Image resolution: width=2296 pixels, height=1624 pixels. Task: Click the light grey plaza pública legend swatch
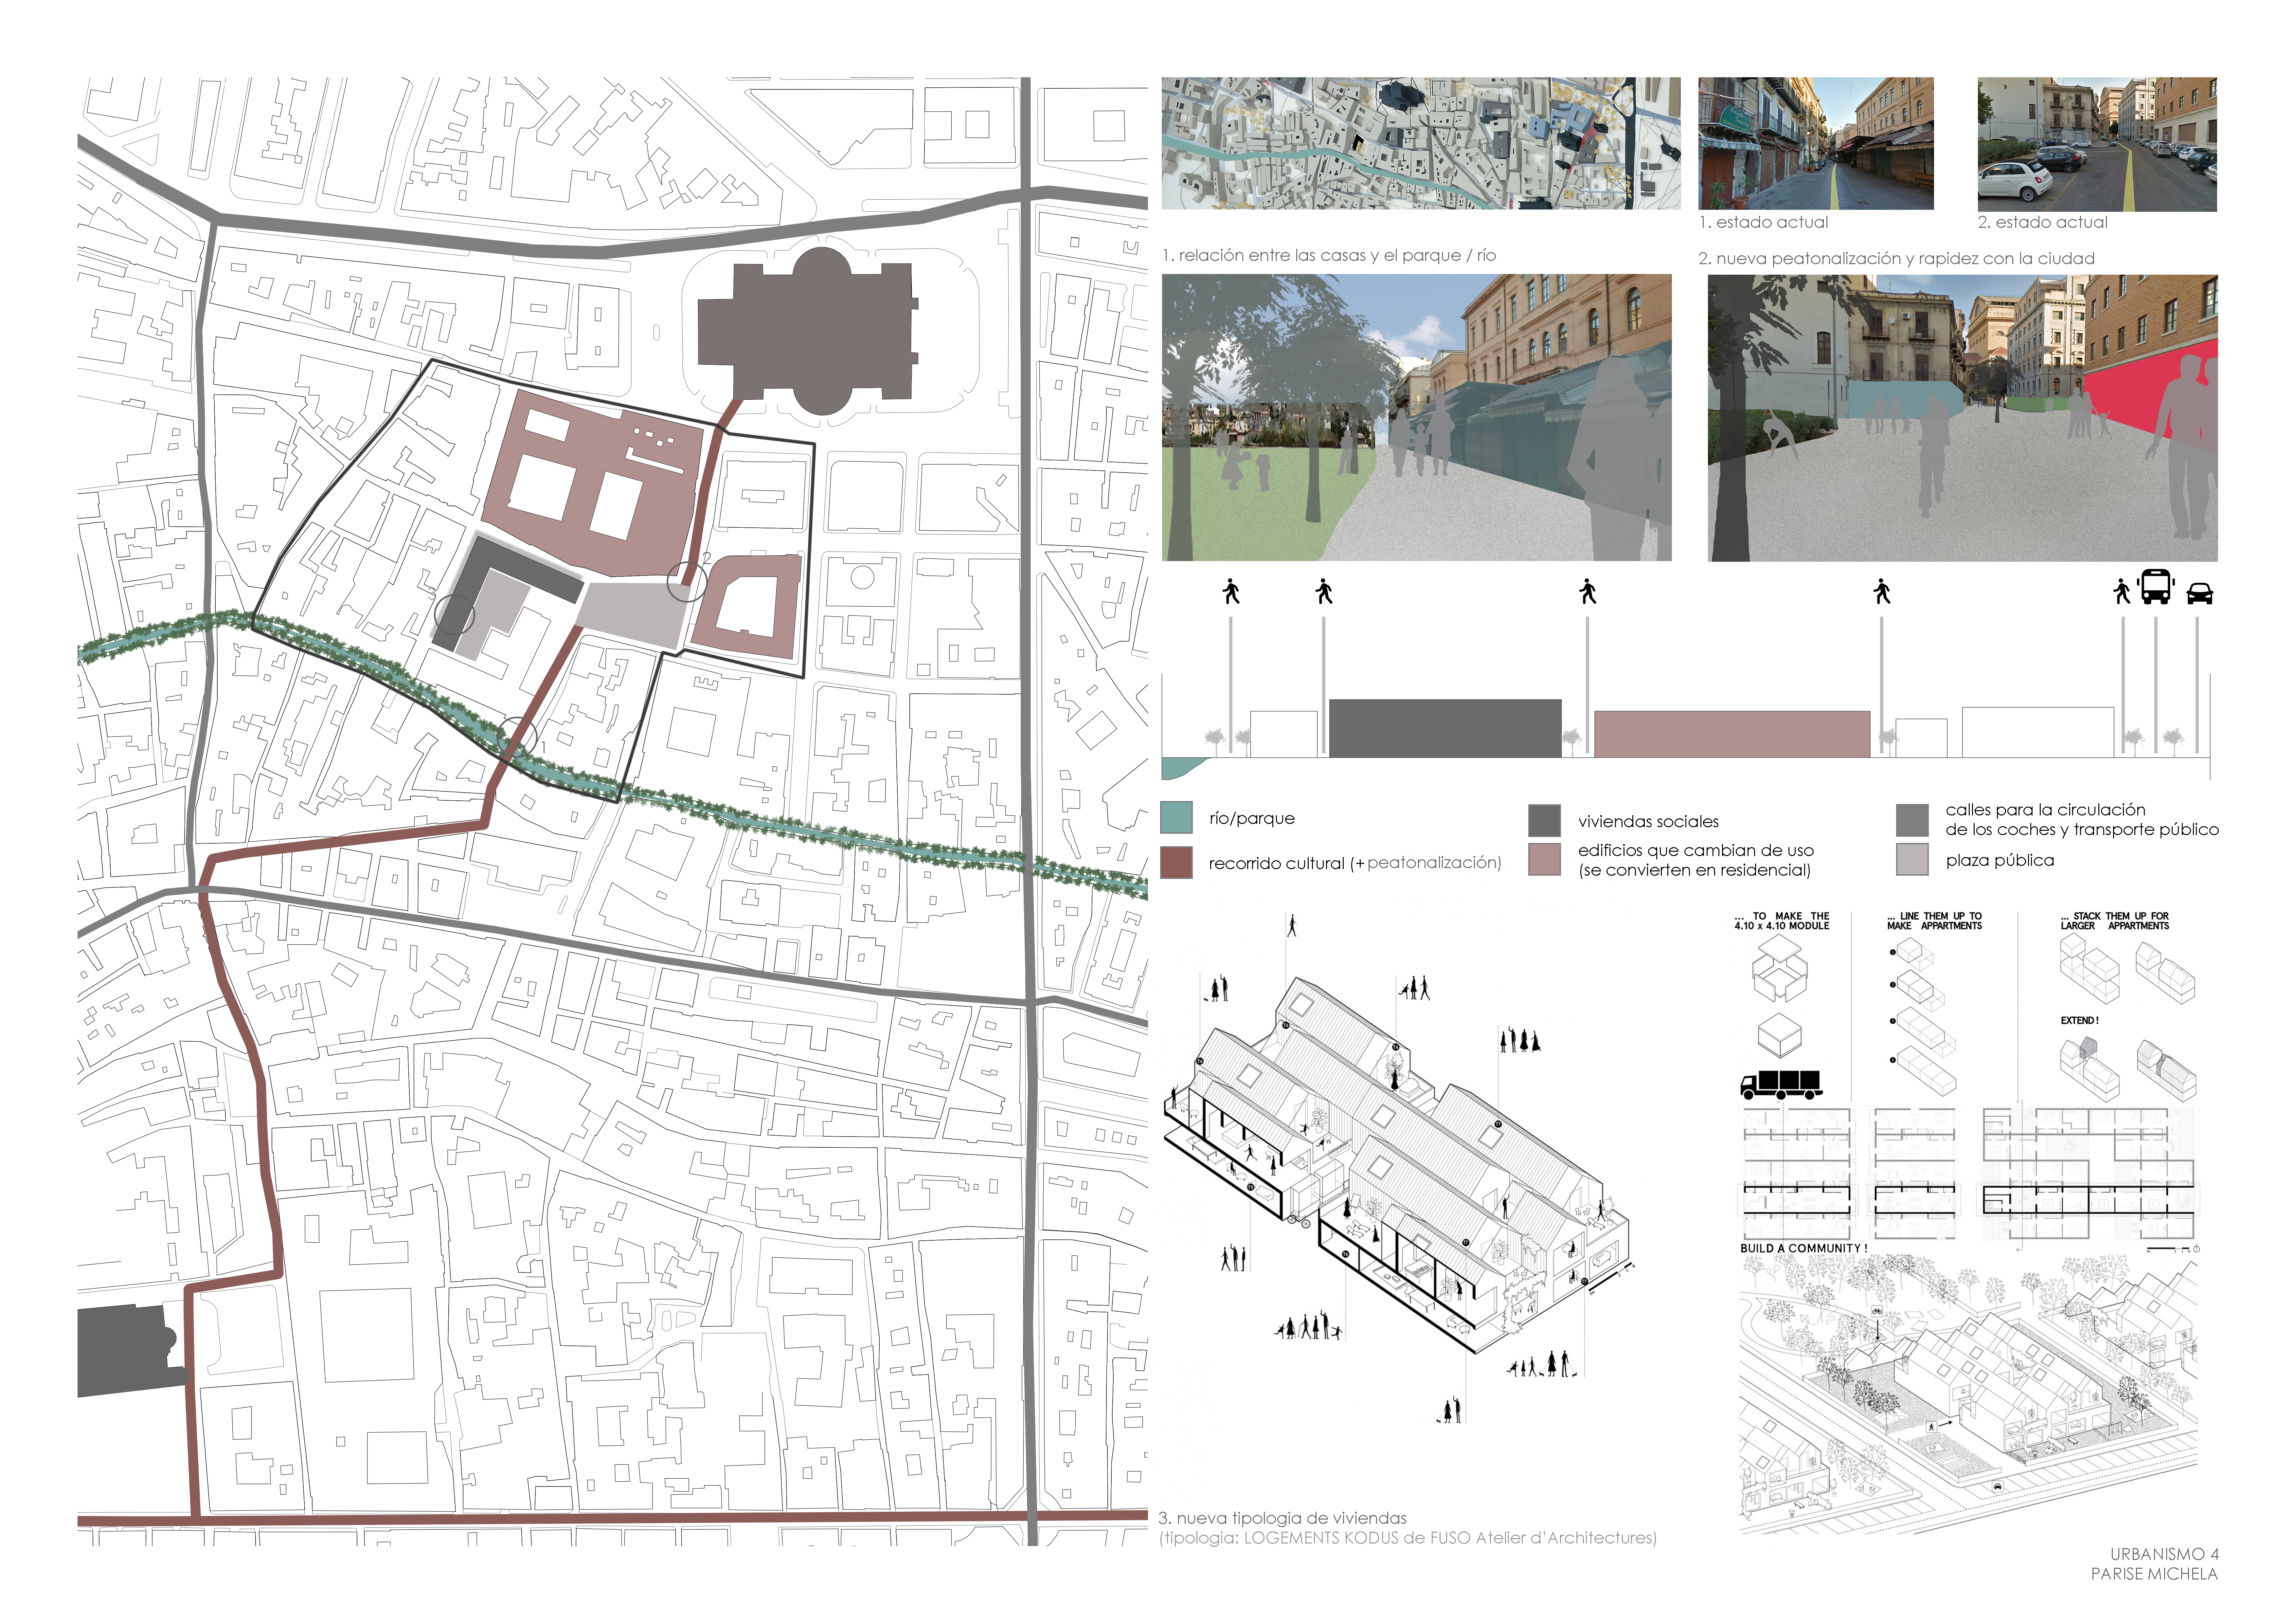1912,860
